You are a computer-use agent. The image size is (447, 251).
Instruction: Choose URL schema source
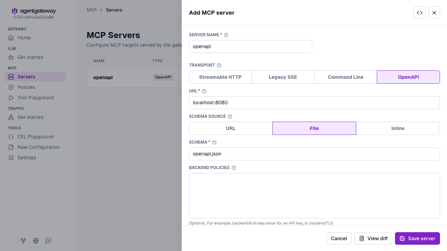(231, 128)
